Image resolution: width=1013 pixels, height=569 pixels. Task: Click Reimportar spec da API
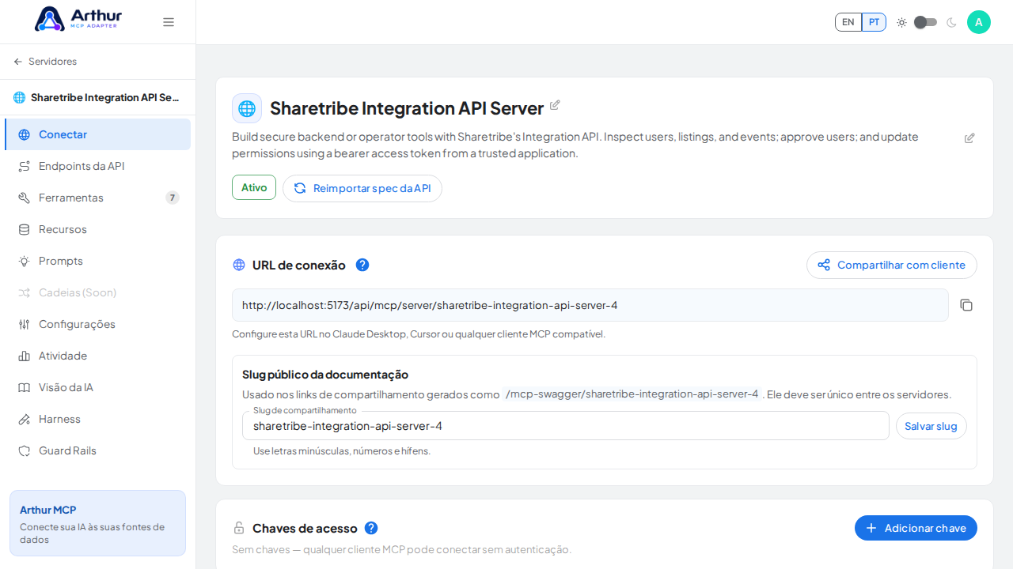coord(362,188)
